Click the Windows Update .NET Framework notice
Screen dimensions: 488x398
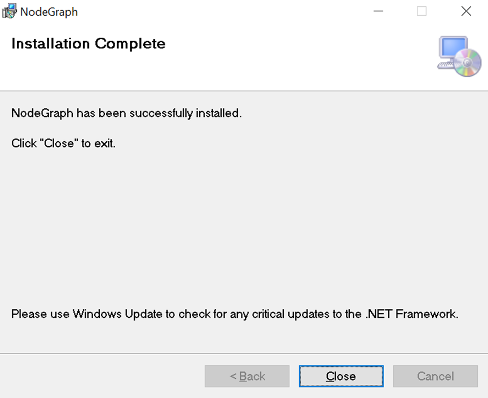pyautogui.click(x=235, y=314)
